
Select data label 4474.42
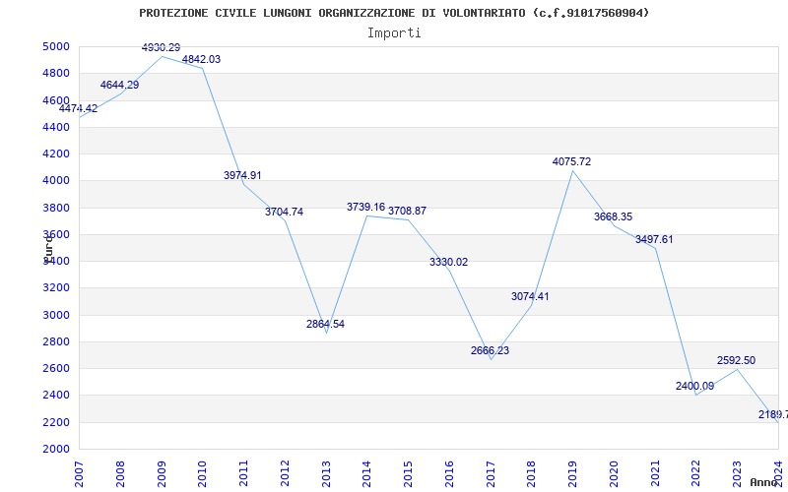point(79,108)
